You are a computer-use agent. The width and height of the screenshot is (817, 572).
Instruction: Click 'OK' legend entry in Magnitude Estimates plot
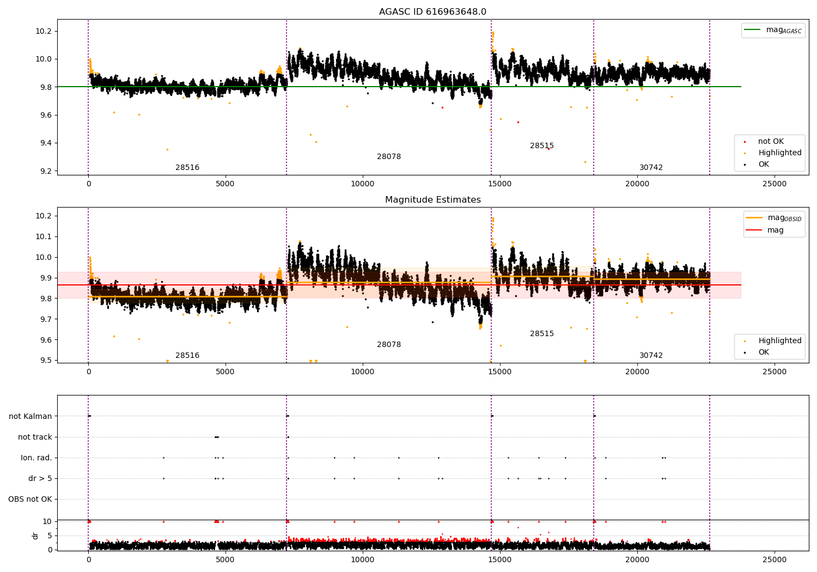coord(763,352)
